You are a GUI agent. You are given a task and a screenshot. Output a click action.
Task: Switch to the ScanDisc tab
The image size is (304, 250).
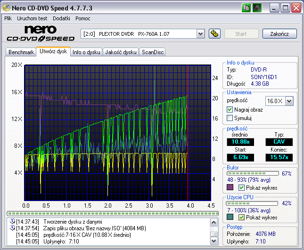(x=153, y=52)
